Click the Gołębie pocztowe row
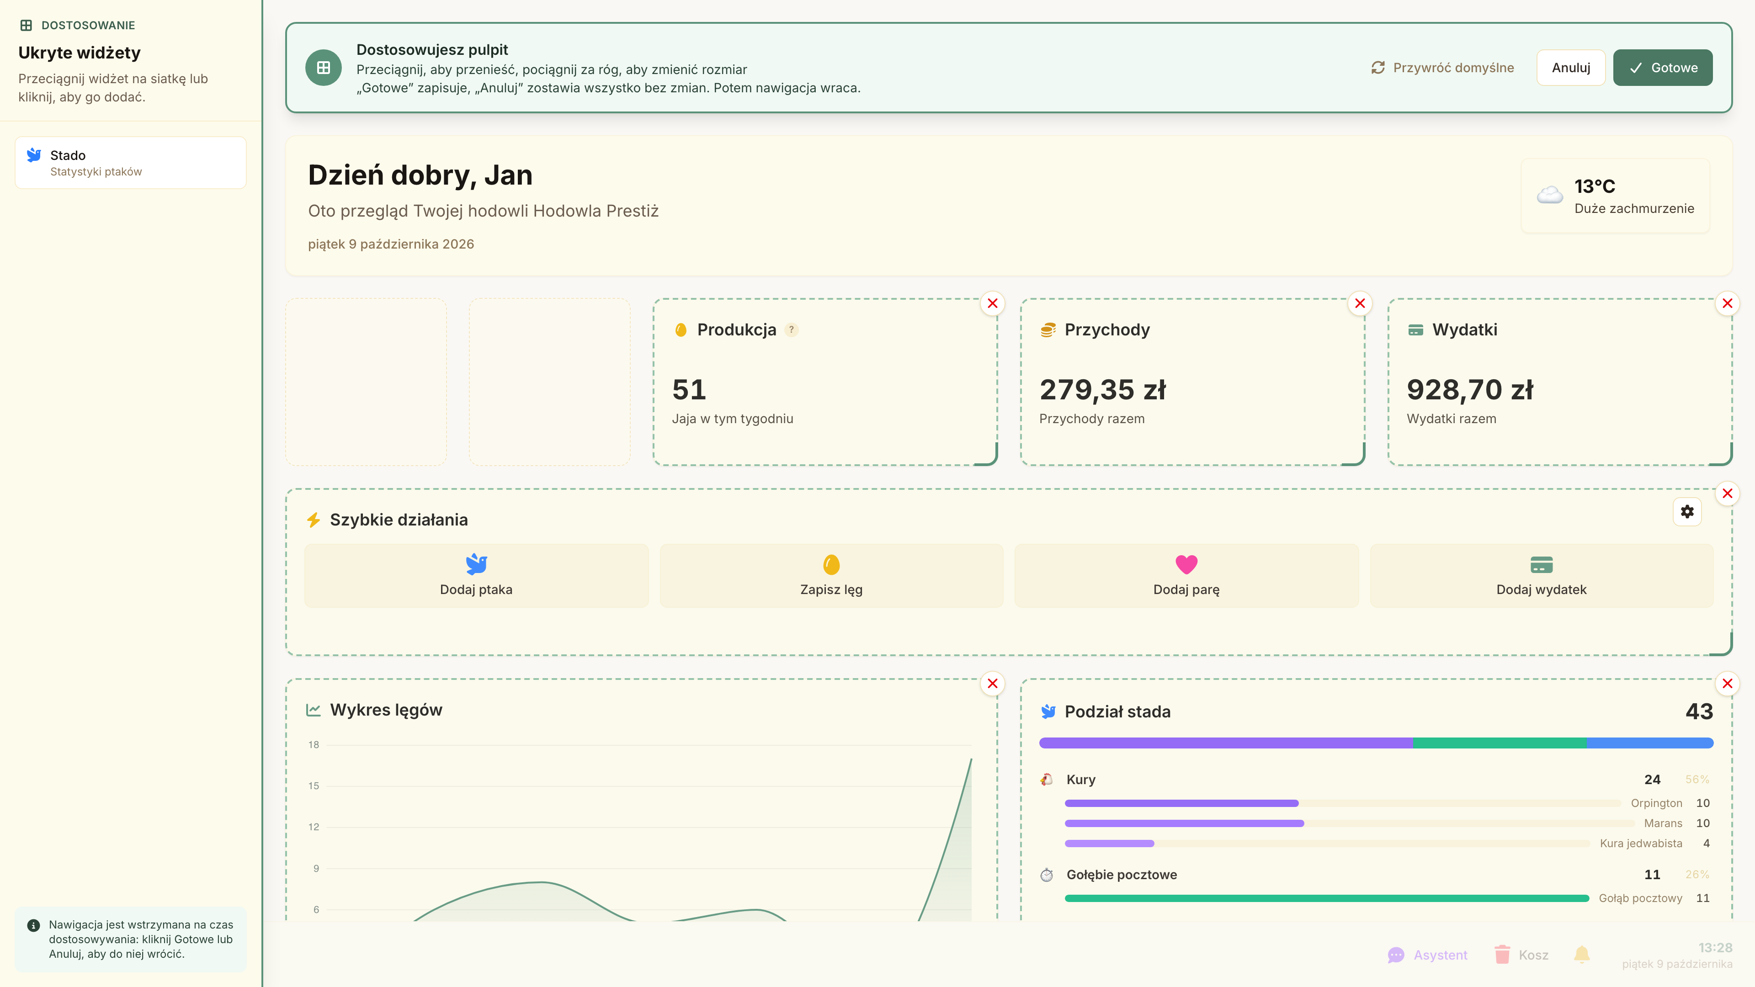The image size is (1755, 987). point(1376,875)
